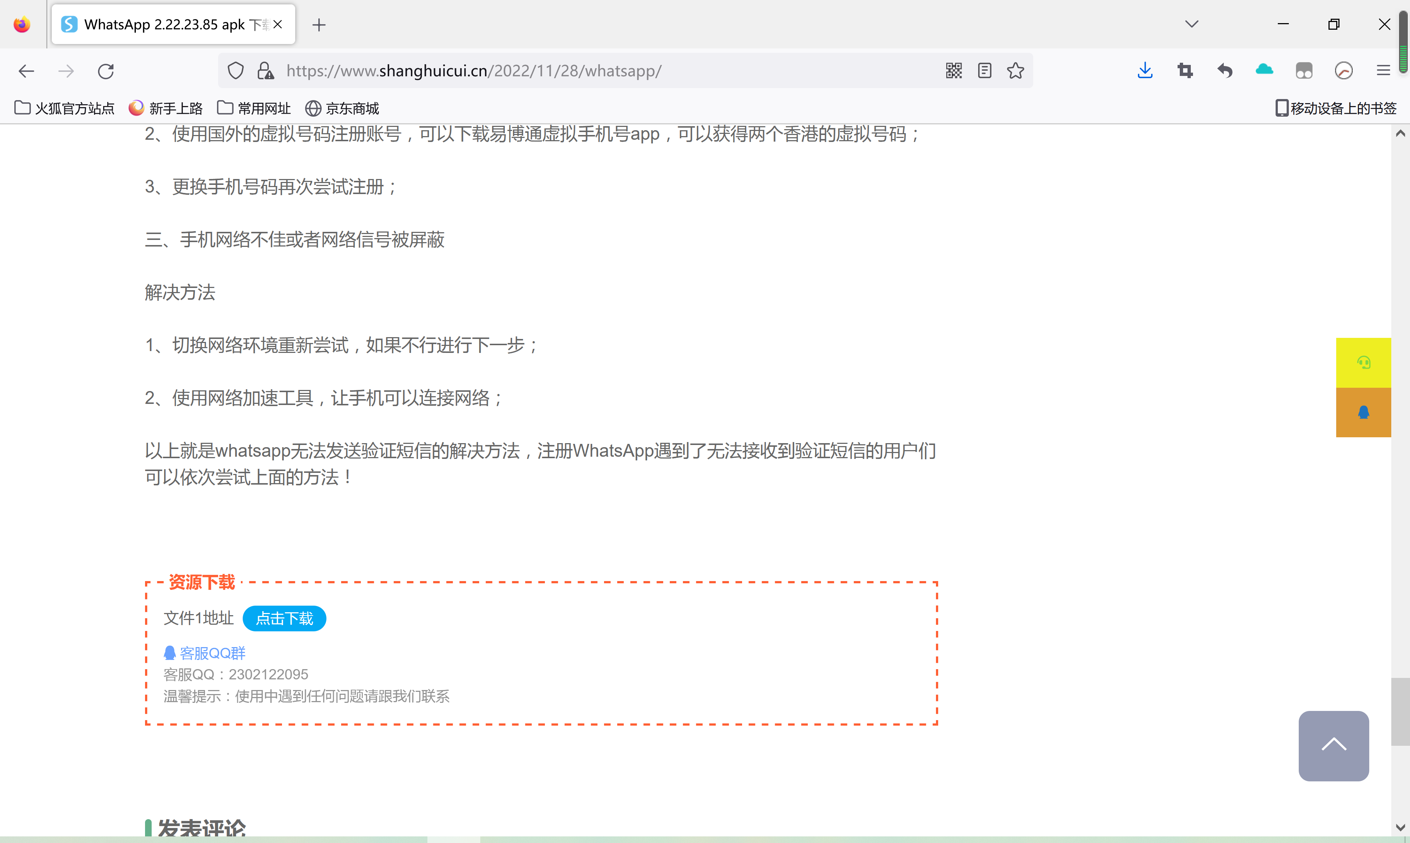Reload the current page
Viewport: 1410px width, 843px height.
pyautogui.click(x=106, y=71)
